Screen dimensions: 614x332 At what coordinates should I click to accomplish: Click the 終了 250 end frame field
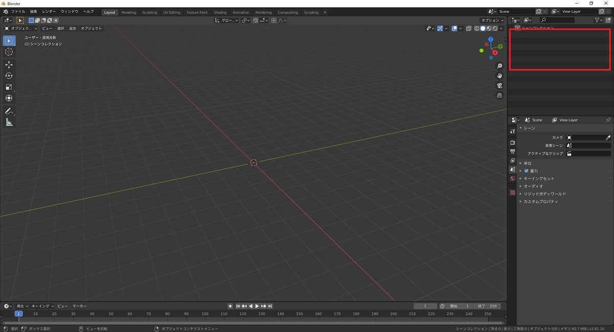[487, 306]
